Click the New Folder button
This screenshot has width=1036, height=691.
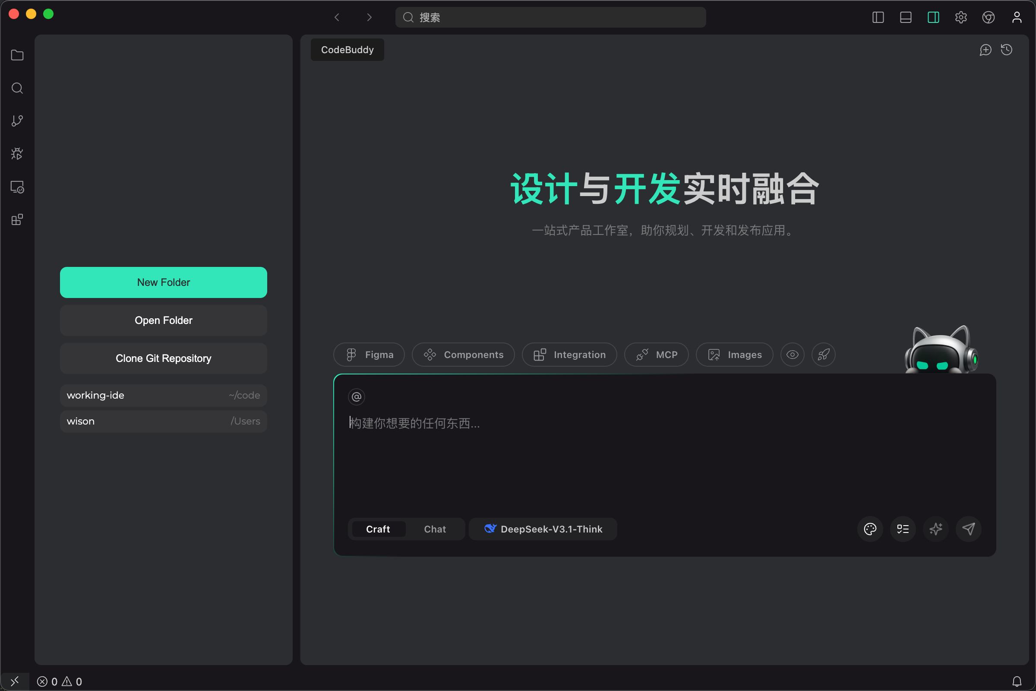click(x=164, y=282)
